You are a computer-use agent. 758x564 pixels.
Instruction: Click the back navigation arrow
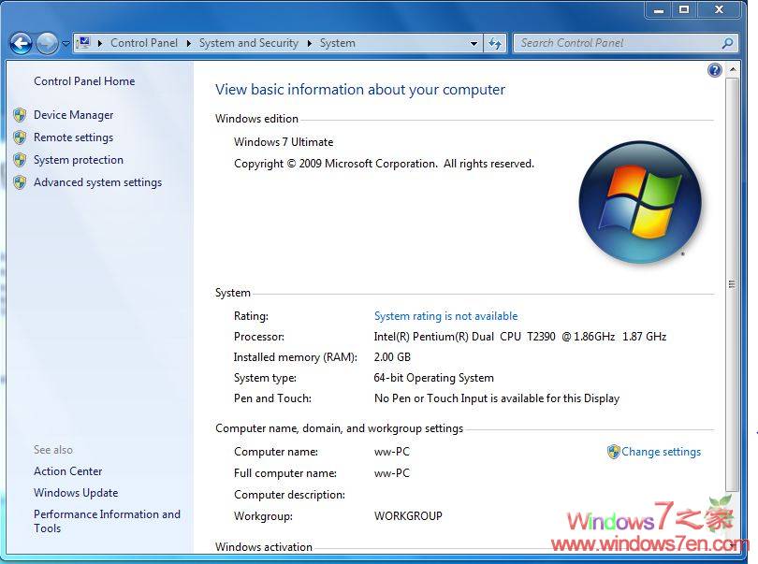click(x=21, y=43)
